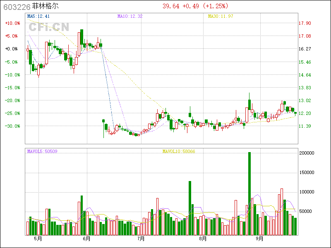
Task: Select the MA30:11.97 indicator label
Action: pyautogui.click(x=221, y=16)
